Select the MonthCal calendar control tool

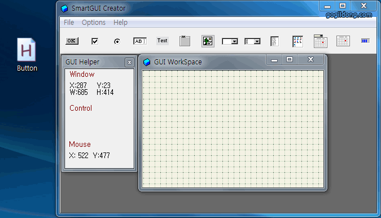point(343,41)
